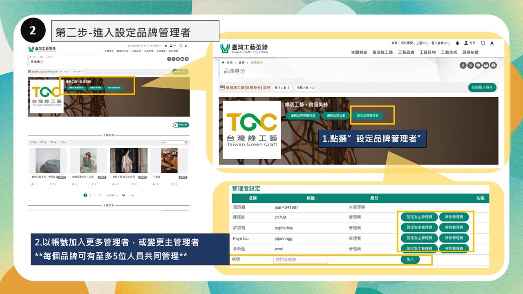This screenshot has width=523, height=294.
Task: Remove manager jojonnngg
Action: [x=454, y=238]
